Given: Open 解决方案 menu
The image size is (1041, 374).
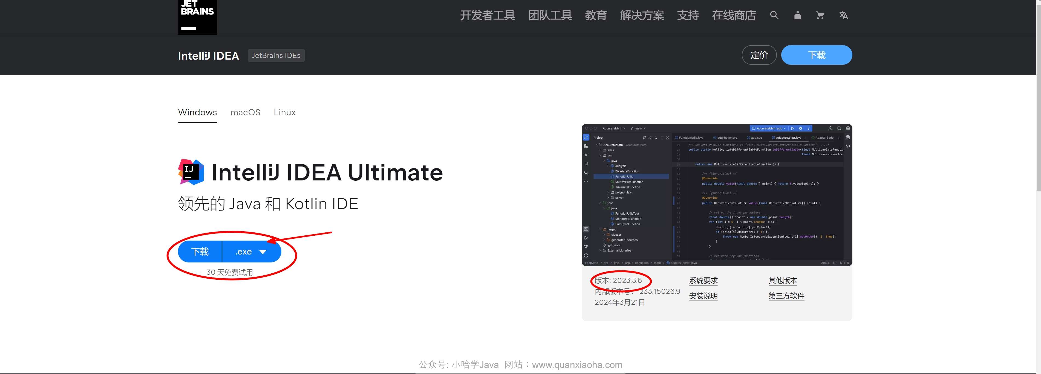Looking at the screenshot, I should 642,15.
